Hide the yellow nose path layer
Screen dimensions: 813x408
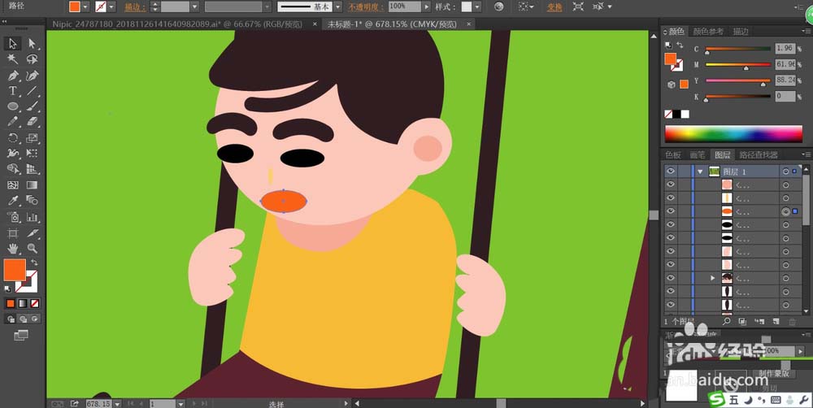point(671,198)
